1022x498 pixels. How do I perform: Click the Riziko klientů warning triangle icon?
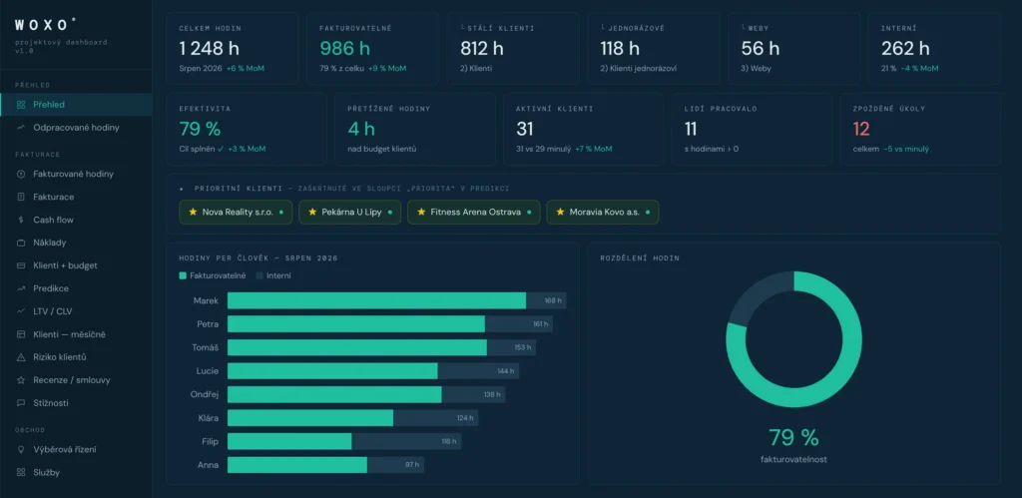point(21,357)
